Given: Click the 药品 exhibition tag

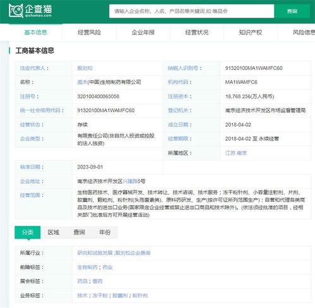Looking at the screenshot, I should 82,281.
